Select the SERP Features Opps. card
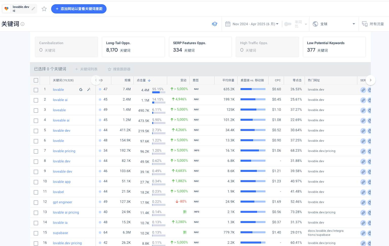This screenshot has width=389, height=246. pos(200,47)
